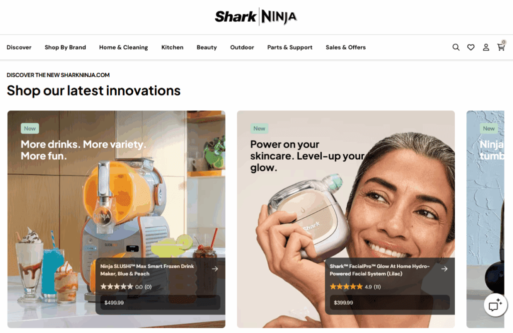Open Ninja SLUSHi Max Smart Frozen Drink Maker link
Image resolution: width=513 pixels, height=333 pixels.
[147, 270]
